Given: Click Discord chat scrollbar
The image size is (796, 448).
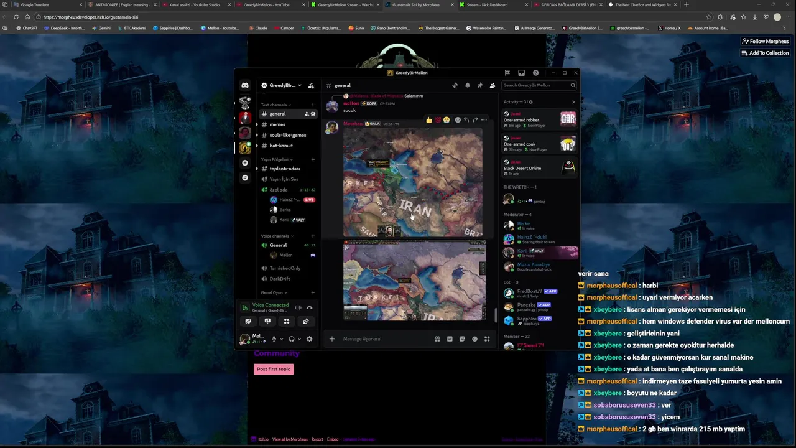Looking at the screenshot, I should pyautogui.click(x=496, y=315).
